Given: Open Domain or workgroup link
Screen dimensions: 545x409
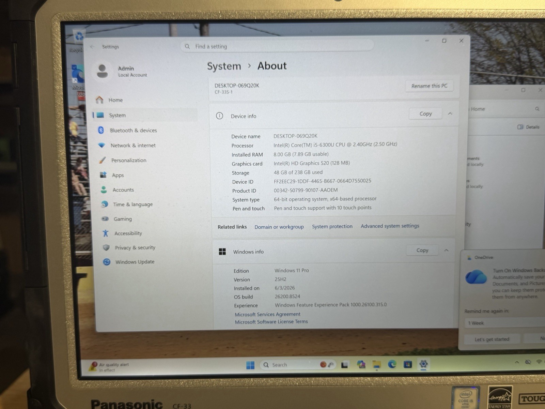Looking at the screenshot, I should tap(279, 227).
